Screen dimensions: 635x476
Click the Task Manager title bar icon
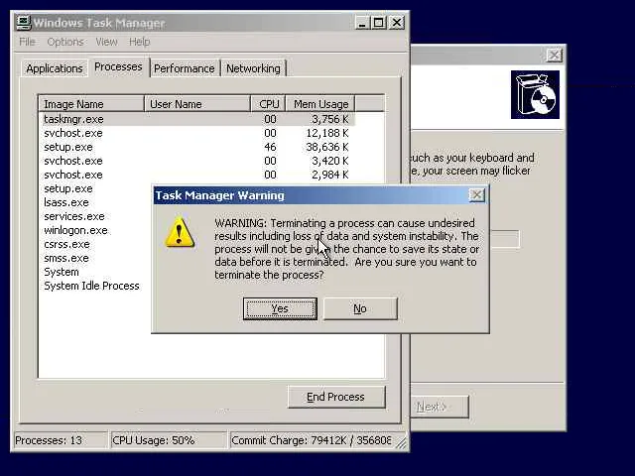coord(24,23)
